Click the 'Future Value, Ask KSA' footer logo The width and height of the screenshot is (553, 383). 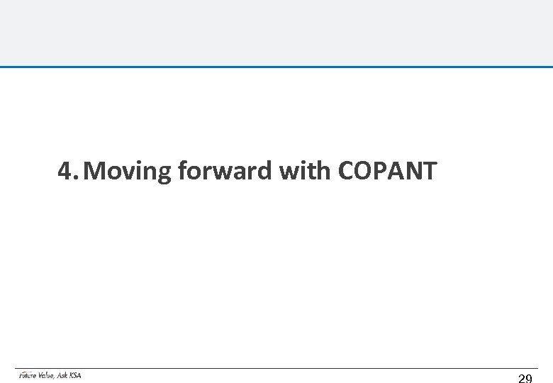(x=50, y=375)
